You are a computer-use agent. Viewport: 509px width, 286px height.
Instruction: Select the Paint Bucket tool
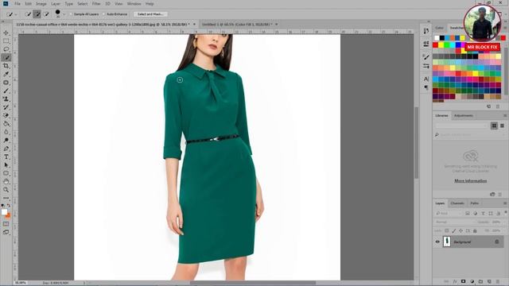click(x=6, y=124)
